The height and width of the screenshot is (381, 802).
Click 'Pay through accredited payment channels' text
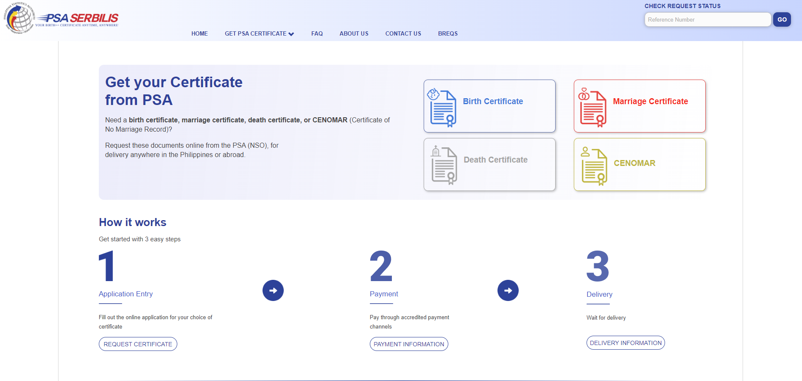tap(409, 322)
